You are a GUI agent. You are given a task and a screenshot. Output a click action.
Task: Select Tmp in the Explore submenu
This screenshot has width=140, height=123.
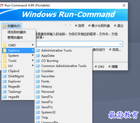pos(64,117)
